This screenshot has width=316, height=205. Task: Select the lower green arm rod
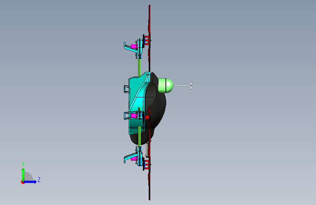139,136
